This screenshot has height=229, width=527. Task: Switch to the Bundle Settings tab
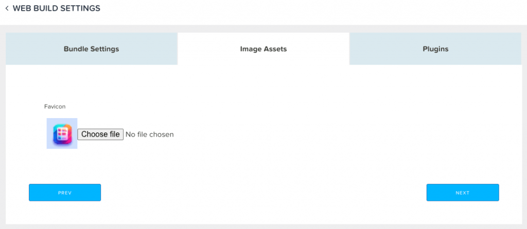92,49
